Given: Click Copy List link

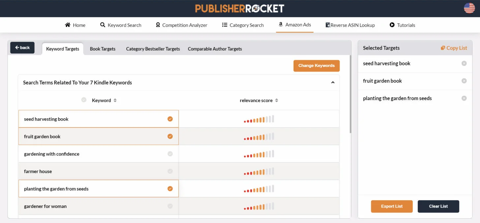Looking at the screenshot, I should pyautogui.click(x=454, y=48).
